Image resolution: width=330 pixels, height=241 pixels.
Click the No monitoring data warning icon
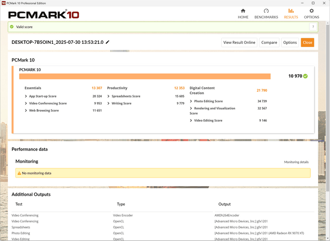19,173
